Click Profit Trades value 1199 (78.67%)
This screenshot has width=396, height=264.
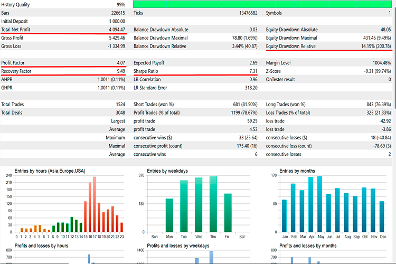[244, 113]
